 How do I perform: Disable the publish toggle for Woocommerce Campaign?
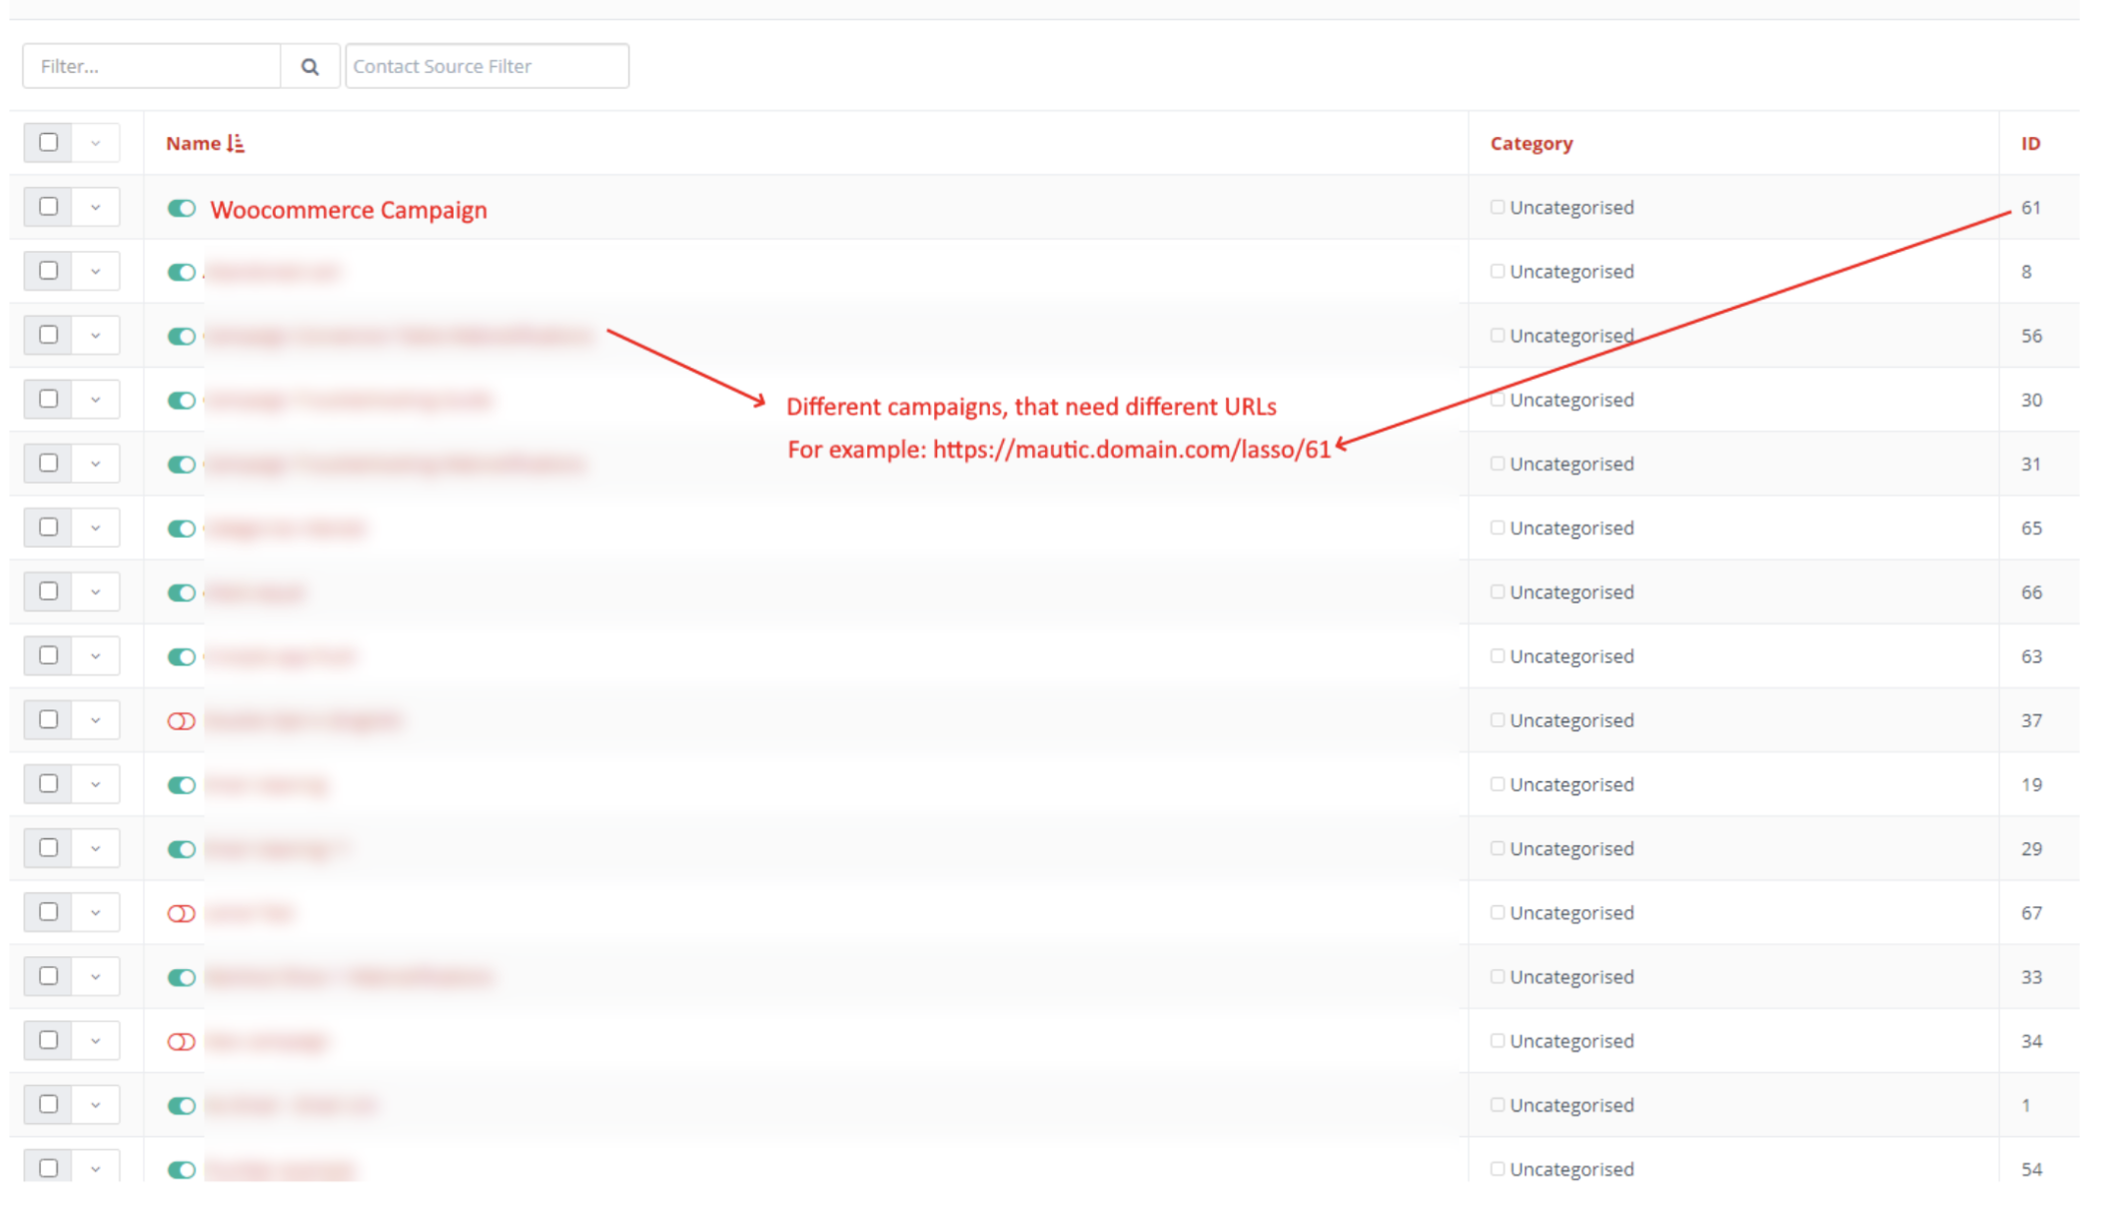(181, 209)
